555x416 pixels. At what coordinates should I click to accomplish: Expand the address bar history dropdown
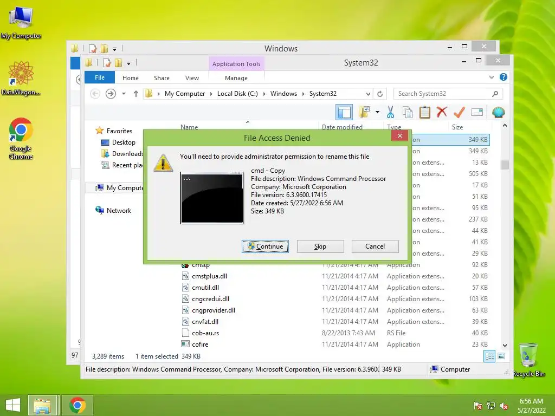click(368, 94)
